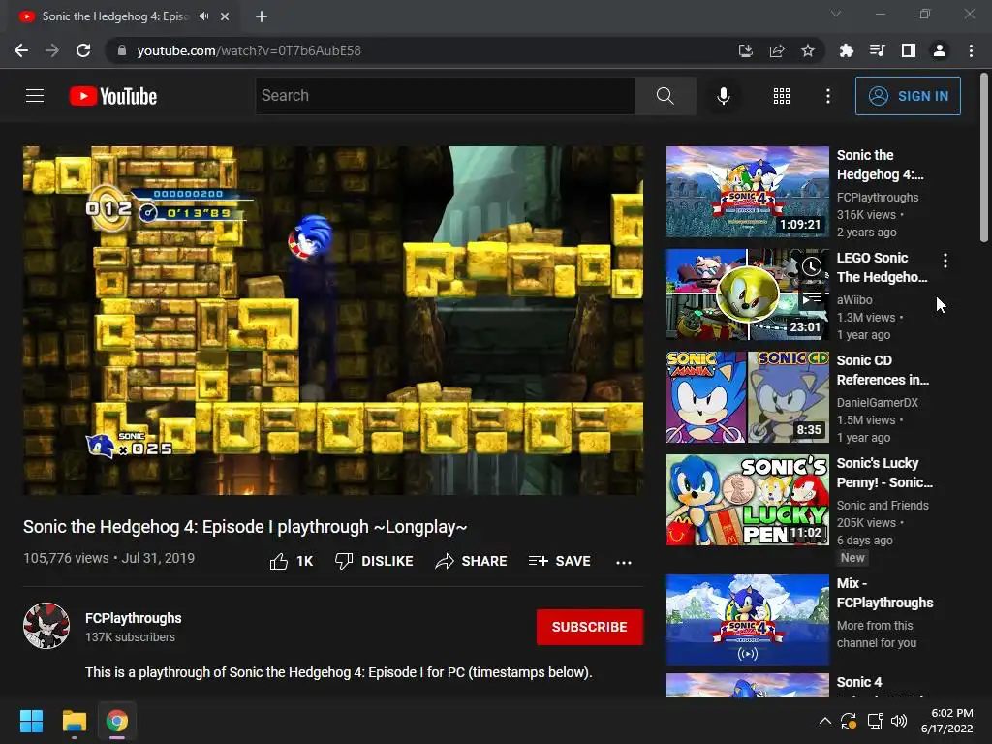Toggle Chrome side panel

909,50
